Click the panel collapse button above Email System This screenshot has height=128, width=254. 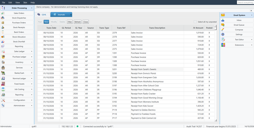pyautogui.click(x=251, y=11)
